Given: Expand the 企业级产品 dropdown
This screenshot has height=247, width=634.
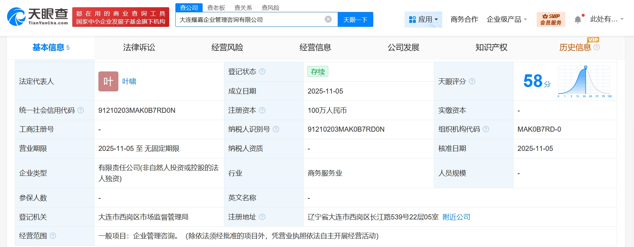Looking at the screenshot, I should [507, 20].
